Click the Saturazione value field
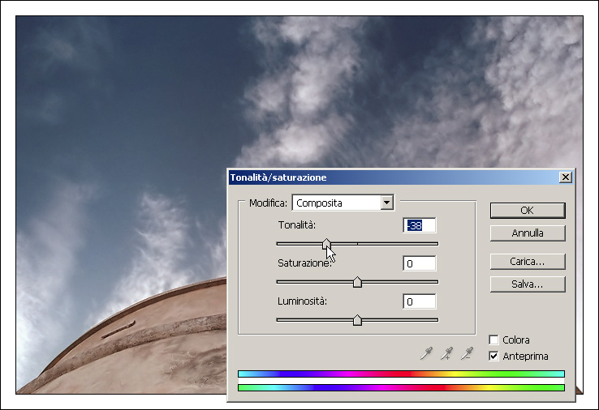This screenshot has height=410, width=599. point(419,263)
